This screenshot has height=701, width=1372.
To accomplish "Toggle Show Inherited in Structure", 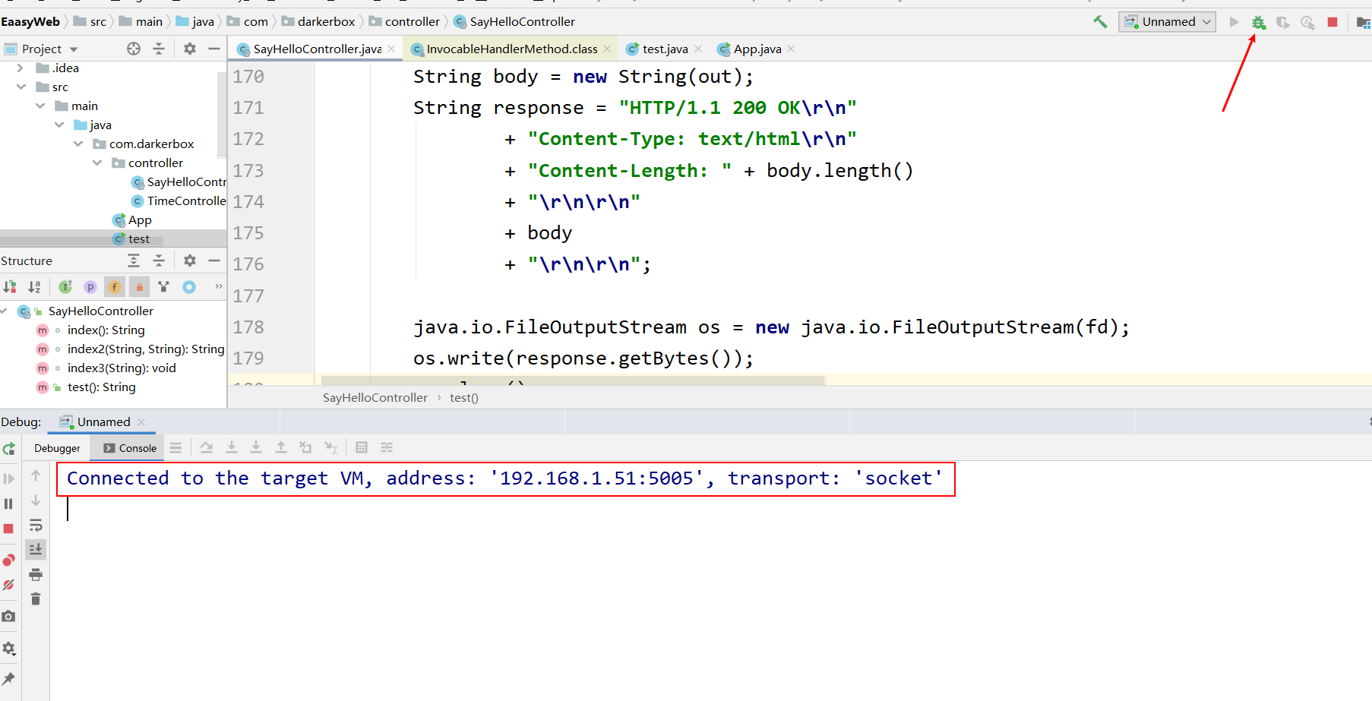I will click(65, 286).
